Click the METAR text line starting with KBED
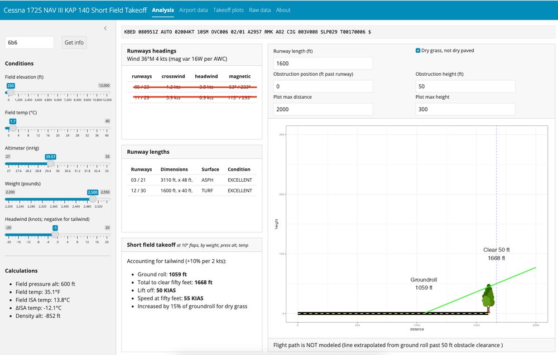Screen dimensions: 558x355 247,32
